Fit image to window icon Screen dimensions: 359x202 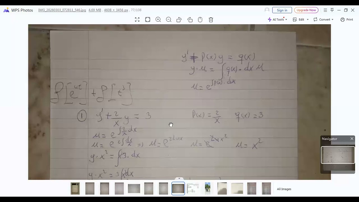tap(148, 20)
